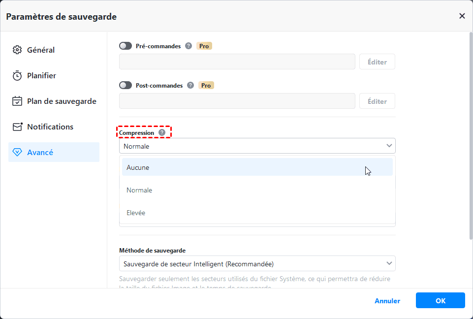Enable the Pré-commandes toggle
The image size is (473, 319).
click(126, 46)
